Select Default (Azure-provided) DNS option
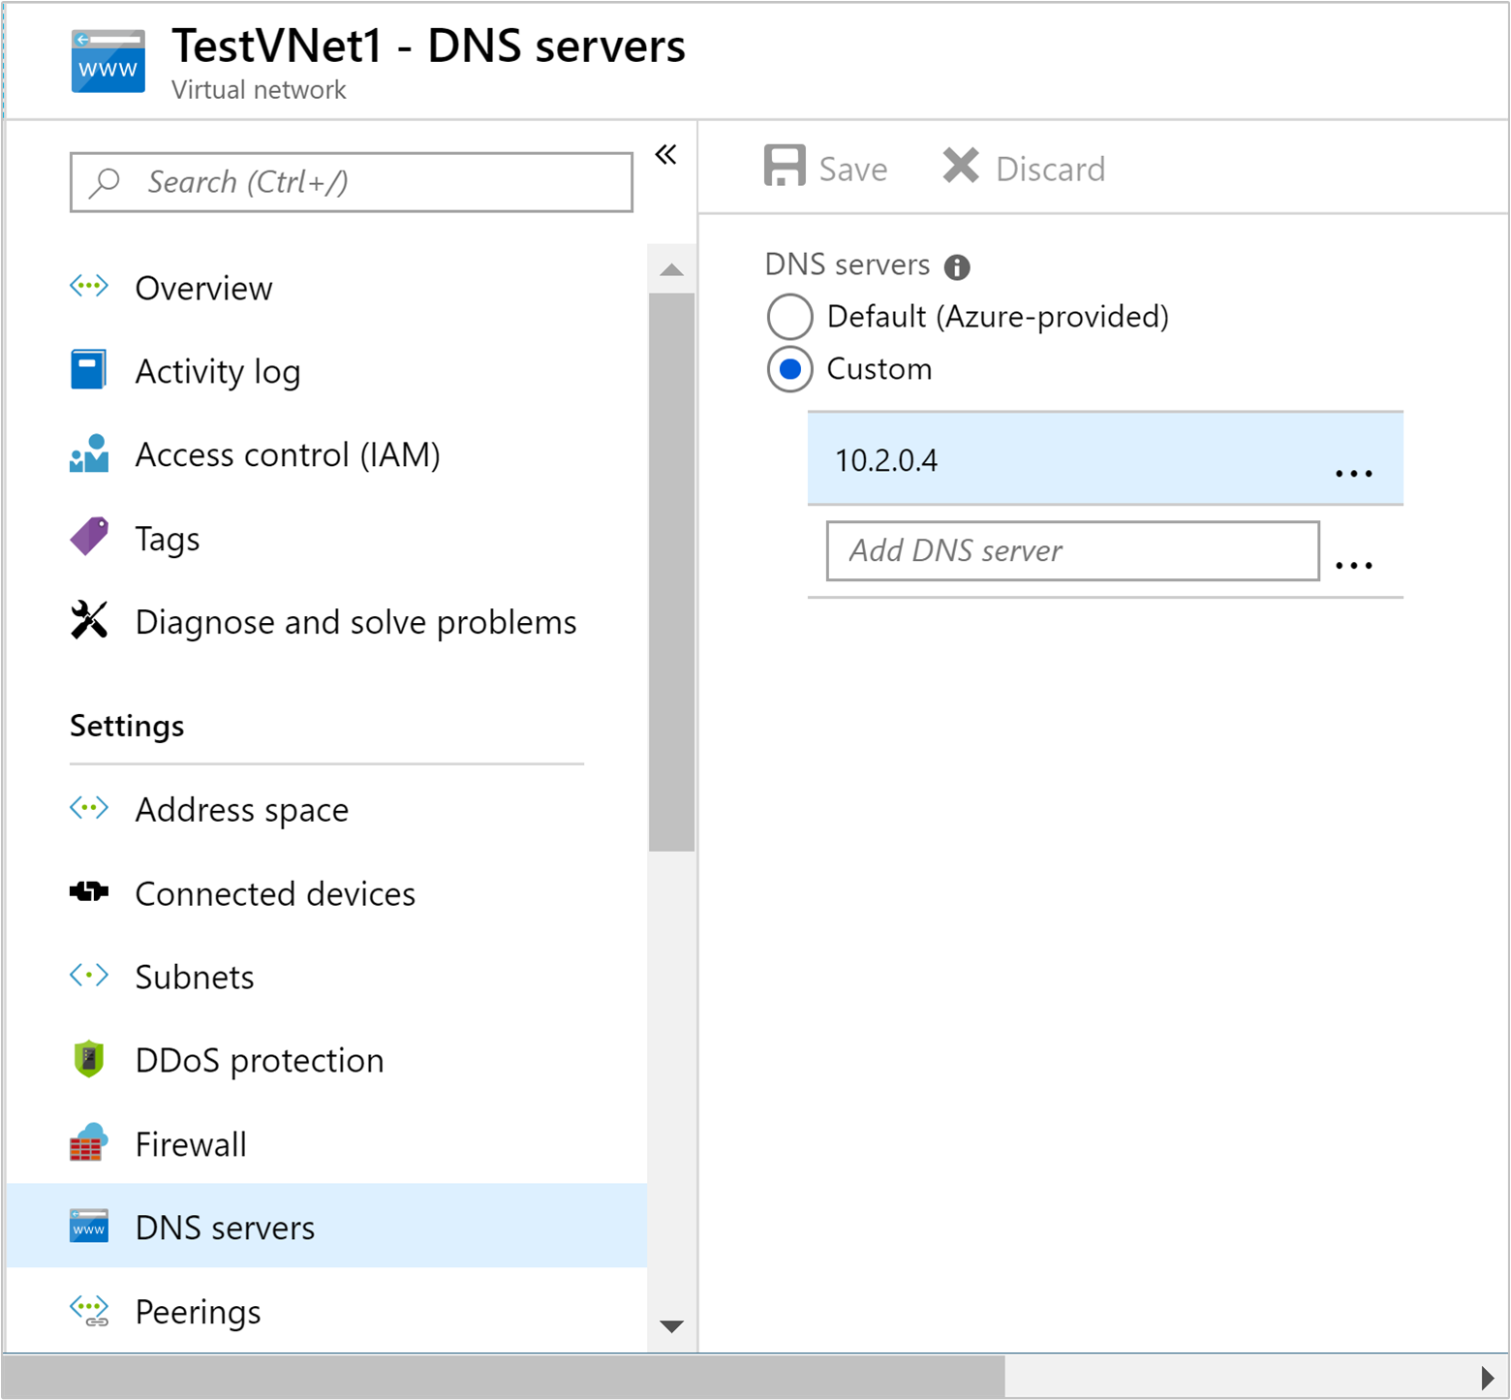Screen dimensions: 1511x1400 (789, 317)
